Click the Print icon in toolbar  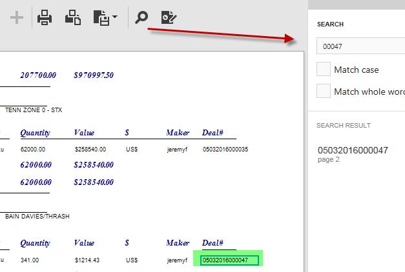45,17
